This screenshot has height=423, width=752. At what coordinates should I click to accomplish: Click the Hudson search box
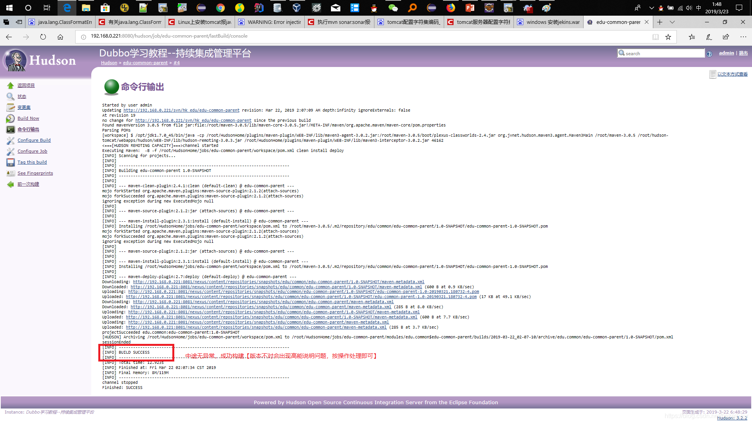pos(661,53)
